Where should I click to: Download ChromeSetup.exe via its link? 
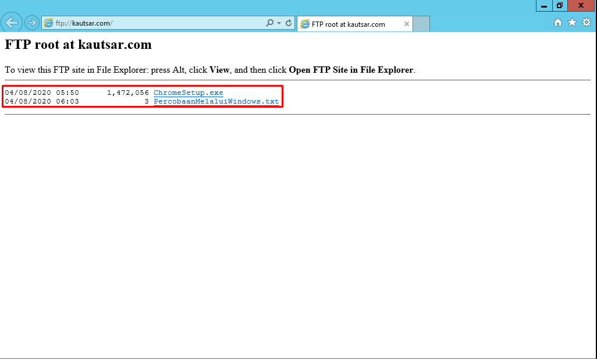187,92
